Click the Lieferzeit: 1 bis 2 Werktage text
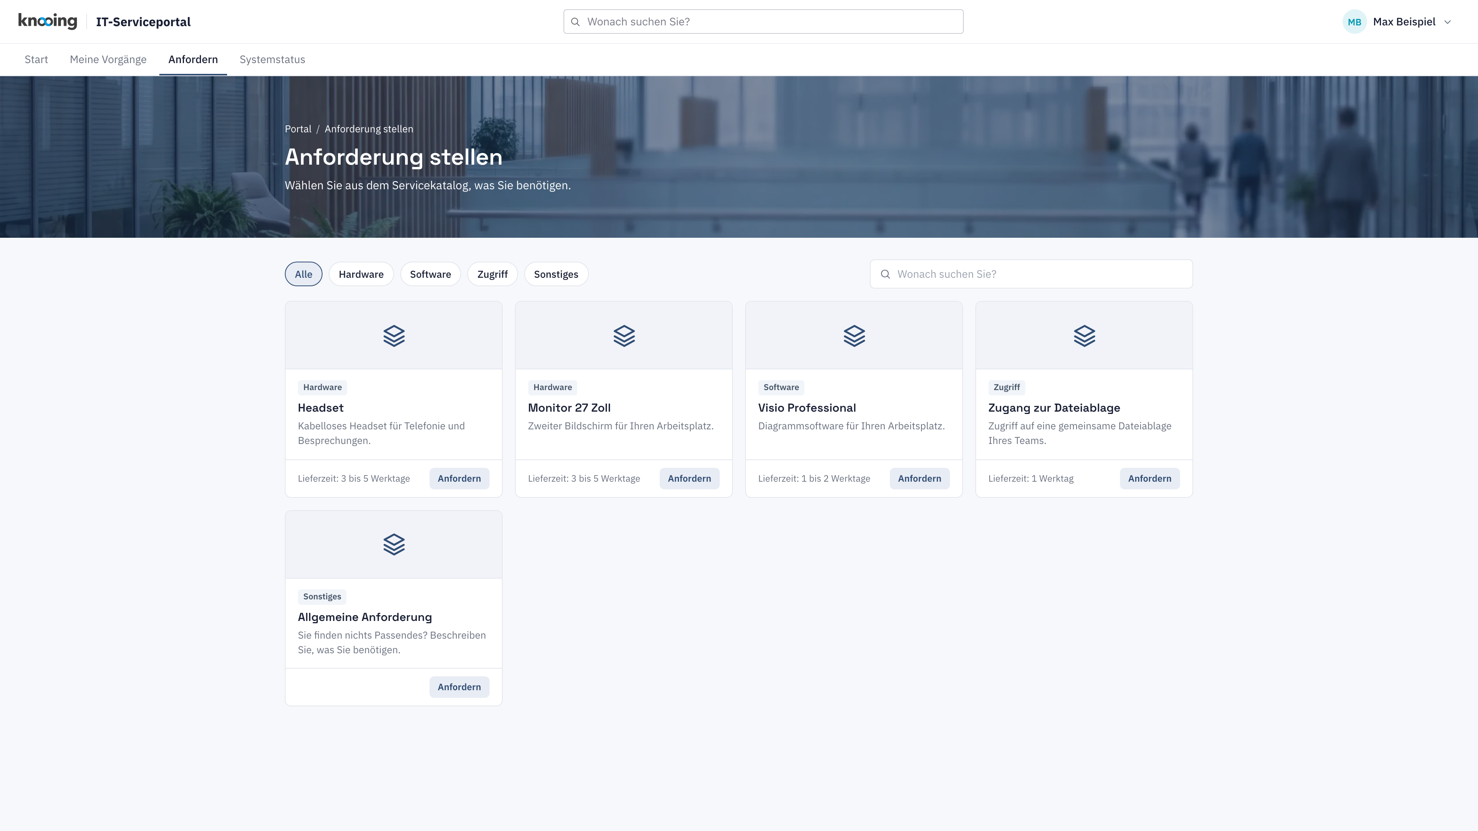Viewport: 1478px width, 831px height. [x=814, y=478]
